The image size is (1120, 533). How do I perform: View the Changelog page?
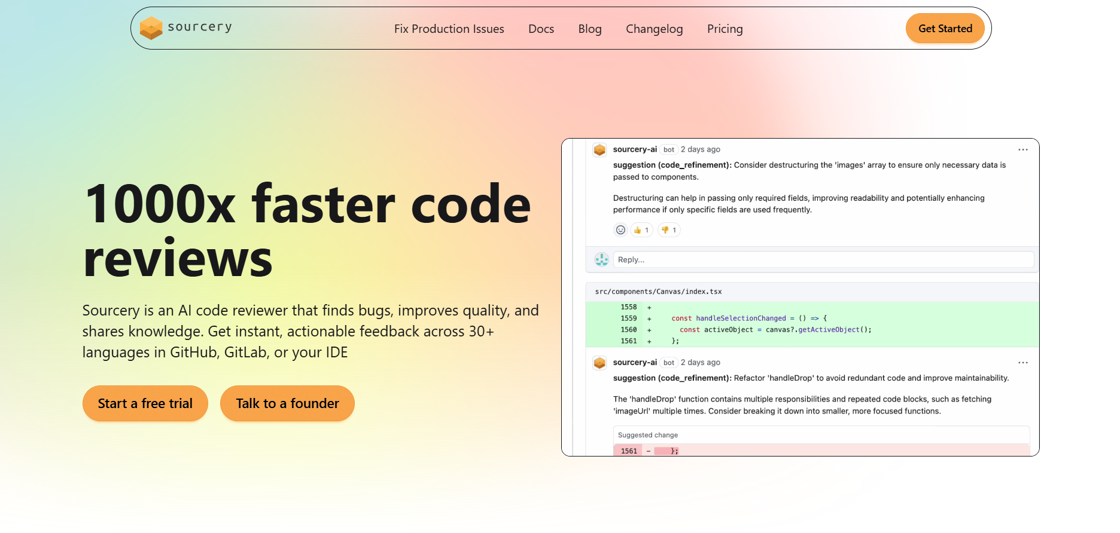pyautogui.click(x=655, y=29)
